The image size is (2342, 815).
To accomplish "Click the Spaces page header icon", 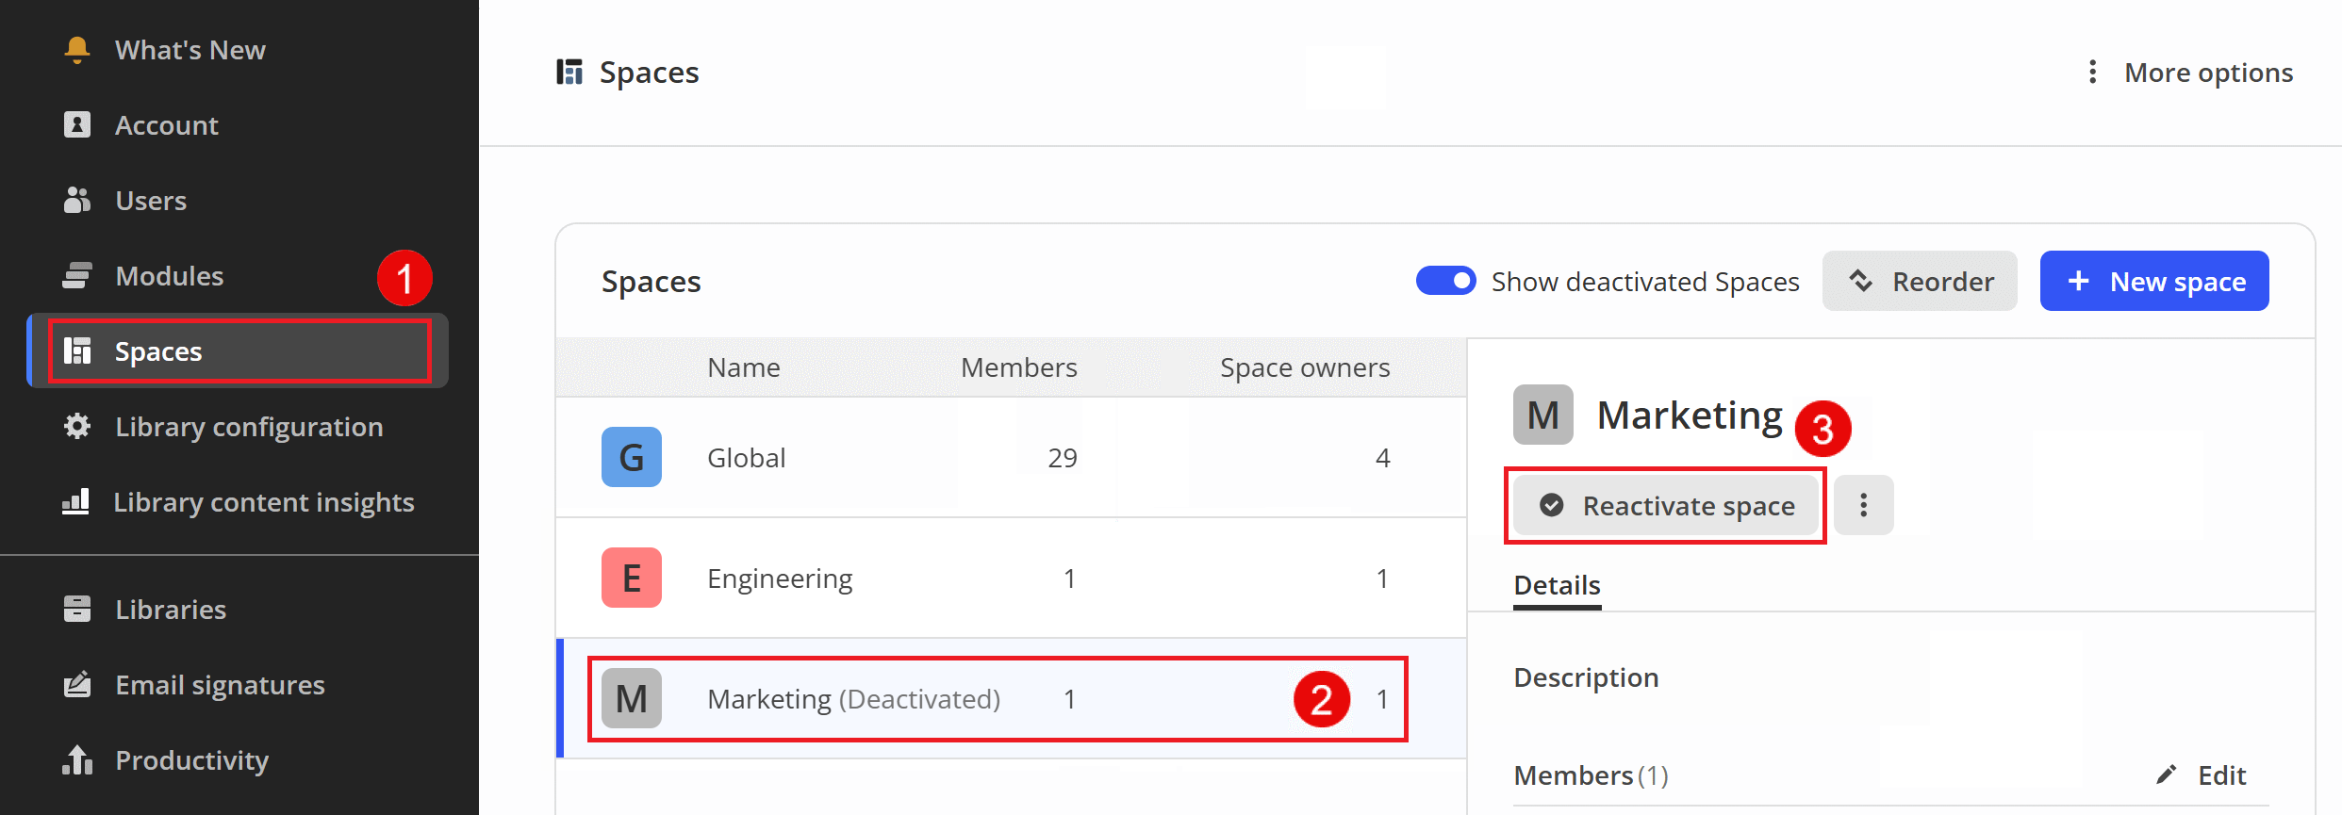I will (x=569, y=72).
